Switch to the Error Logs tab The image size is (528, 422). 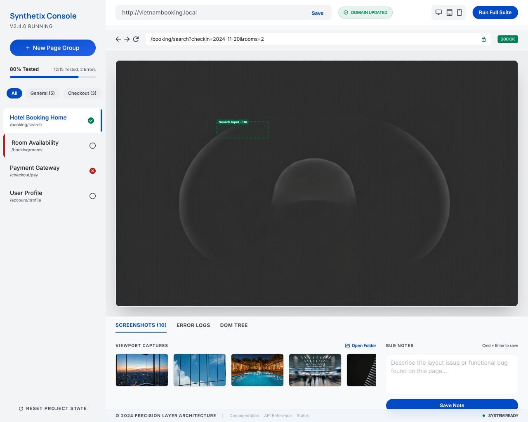(x=193, y=325)
